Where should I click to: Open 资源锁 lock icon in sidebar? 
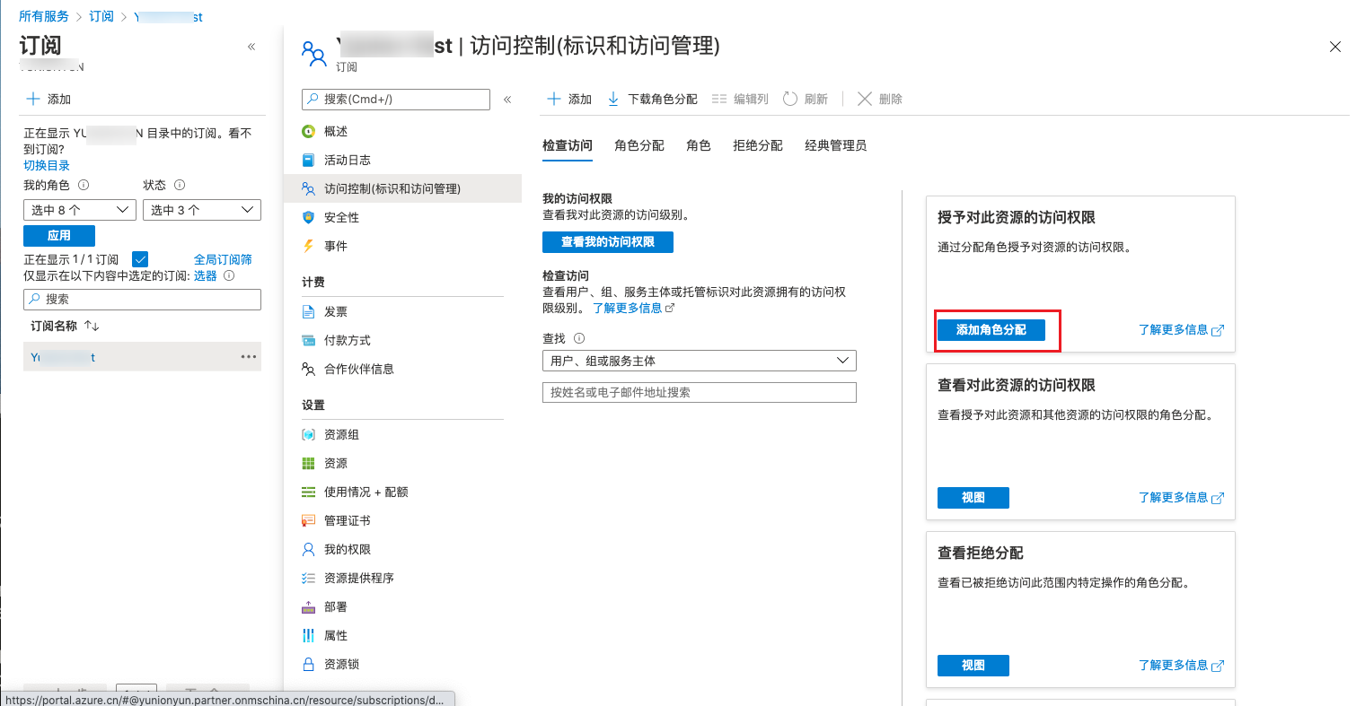click(x=309, y=664)
